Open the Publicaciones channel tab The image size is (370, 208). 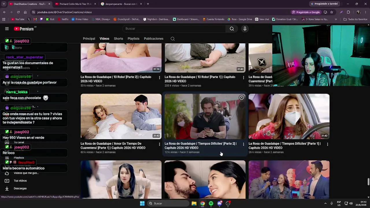(153, 39)
